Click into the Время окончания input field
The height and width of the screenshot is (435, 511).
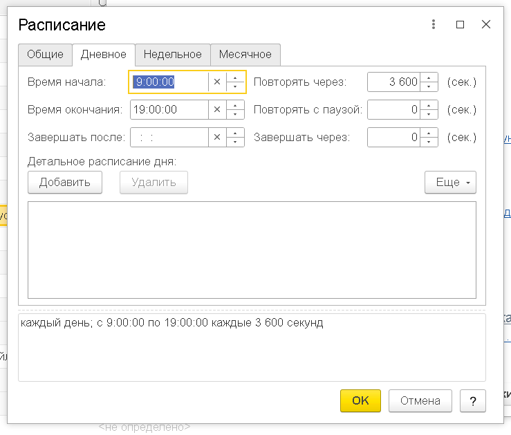[168, 110]
